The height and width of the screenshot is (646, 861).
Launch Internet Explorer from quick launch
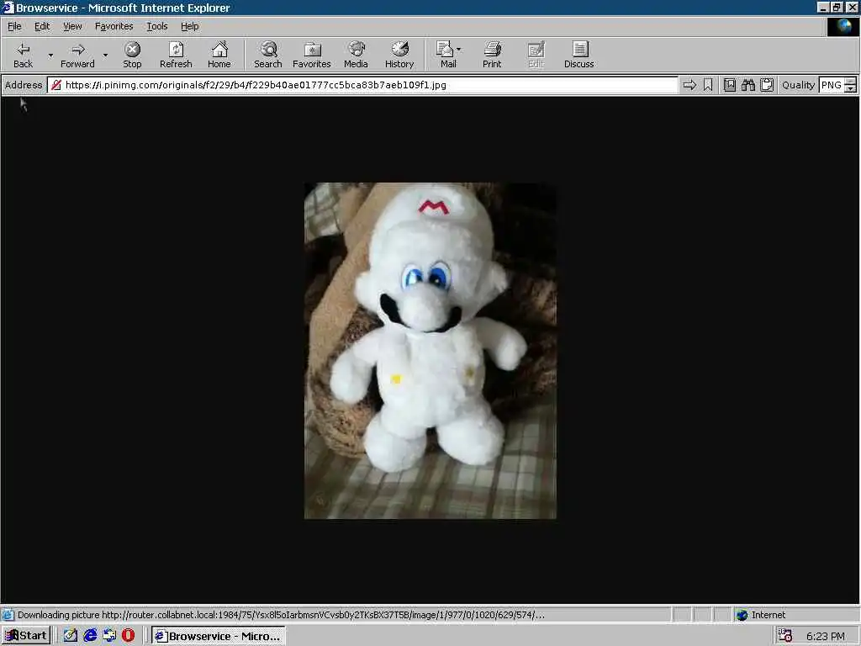90,636
